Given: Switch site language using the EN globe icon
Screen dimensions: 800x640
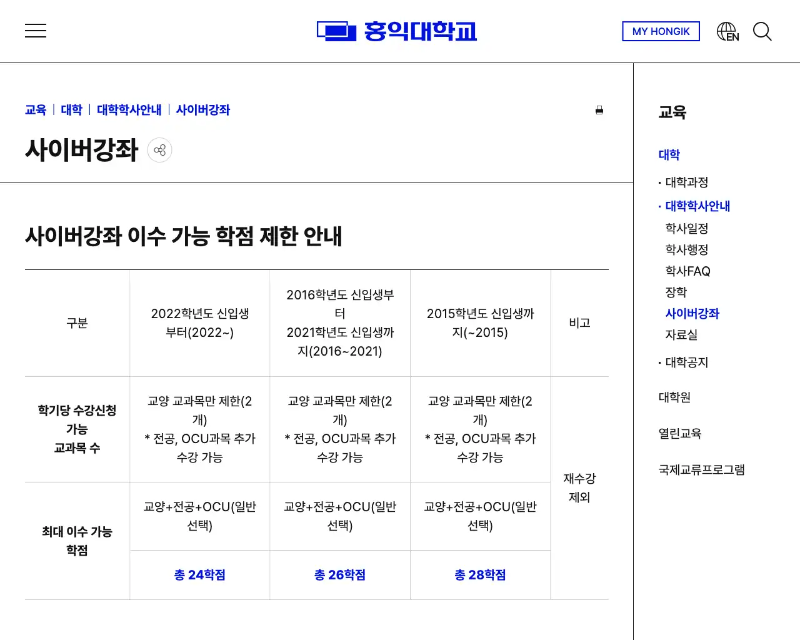Looking at the screenshot, I should click(727, 31).
